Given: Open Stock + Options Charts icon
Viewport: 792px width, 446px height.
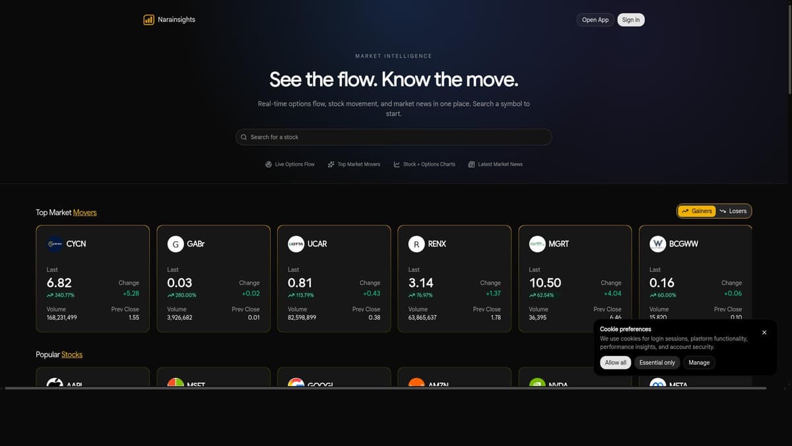Looking at the screenshot, I should (x=396, y=164).
